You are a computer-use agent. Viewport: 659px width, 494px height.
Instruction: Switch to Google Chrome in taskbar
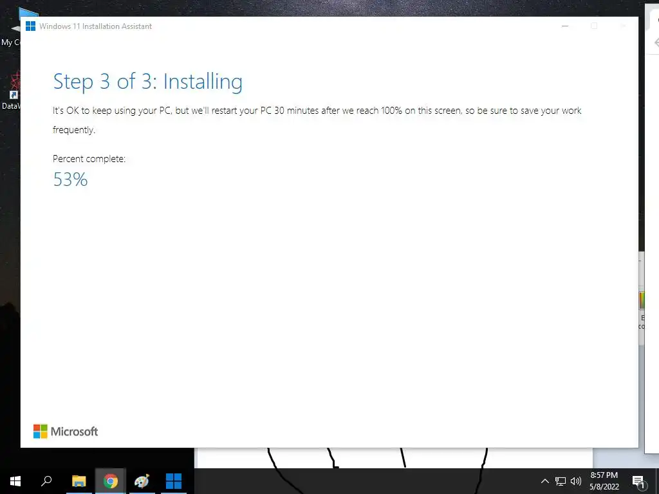111,481
